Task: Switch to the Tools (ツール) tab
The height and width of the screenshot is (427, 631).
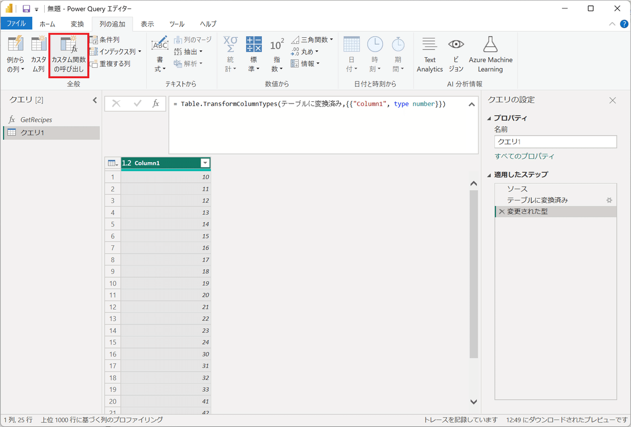Action: pyautogui.click(x=177, y=24)
